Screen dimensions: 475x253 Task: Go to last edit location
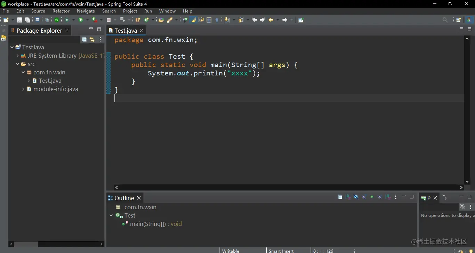255,20
